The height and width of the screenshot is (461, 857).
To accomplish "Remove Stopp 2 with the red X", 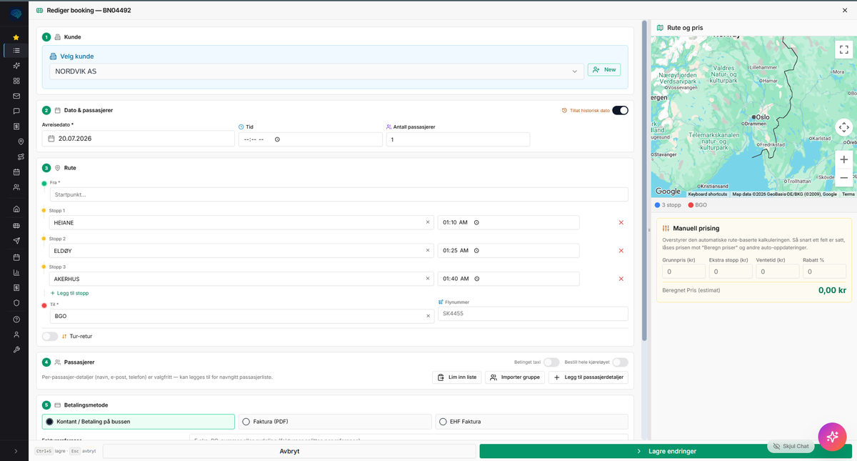I will [x=621, y=250].
